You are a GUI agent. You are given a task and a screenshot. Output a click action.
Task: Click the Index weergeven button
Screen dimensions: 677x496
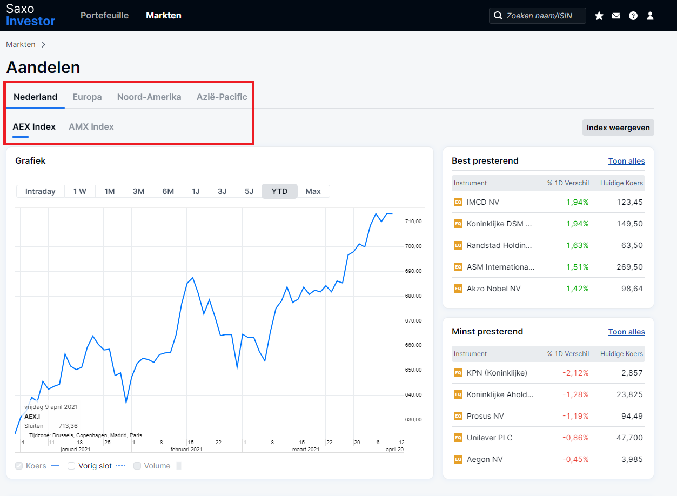pyautogui.click(x=618, y=128)
